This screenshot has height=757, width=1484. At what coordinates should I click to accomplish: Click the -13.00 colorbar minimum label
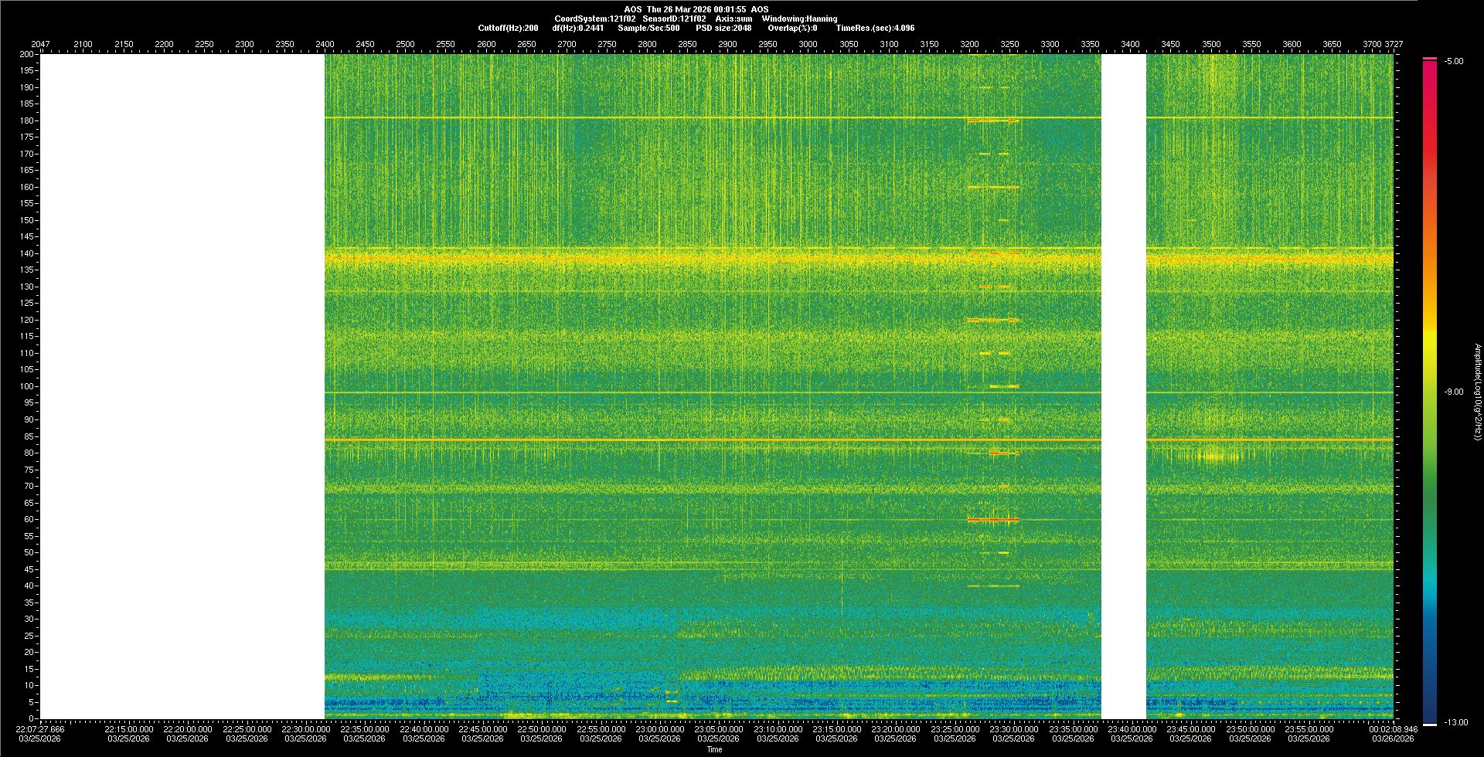coord(1456,722)
